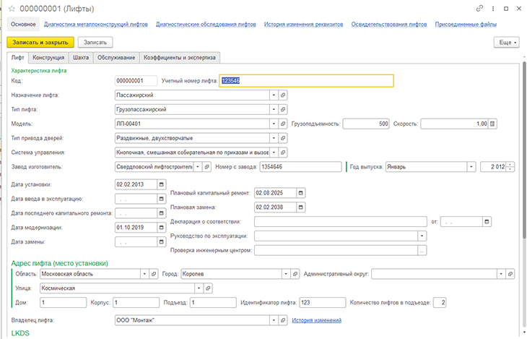
Task: Click Идентификатор лифта field
Action: (322, 303)
